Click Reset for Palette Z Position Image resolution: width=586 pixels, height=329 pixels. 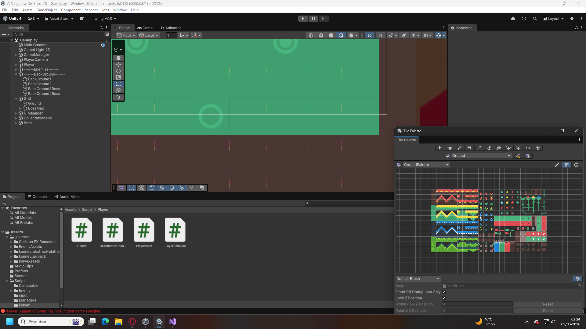click(548, 311)
